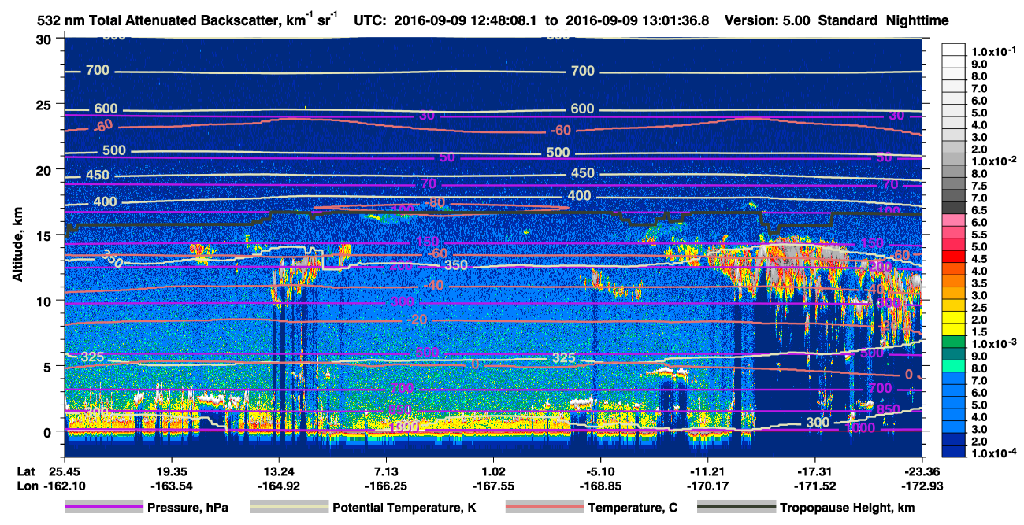1024x525 pixels.
Task: Click the latitude tick value "-17.31"
Action: tap(815, 471)
